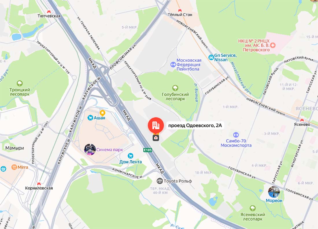Select the Ясенево metro station icon
This screenshot has width=318, height=229.
(302, 120)
